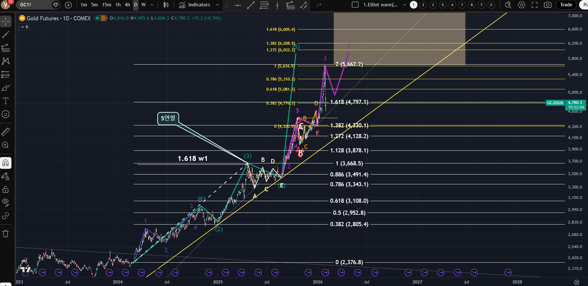The height and width of the screenshot is (286, 588).
Task: Select the Measure ruler tool
Action: 6,131
